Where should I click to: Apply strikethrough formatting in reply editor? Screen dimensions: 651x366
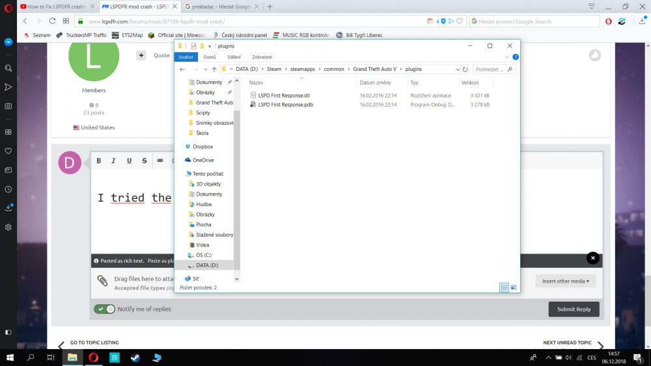coord(145,161)
